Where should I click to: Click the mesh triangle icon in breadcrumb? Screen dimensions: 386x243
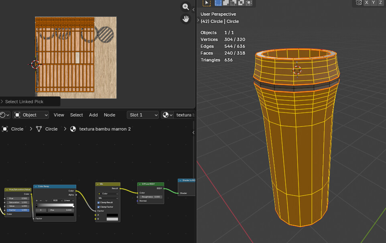tap(39, 129)
